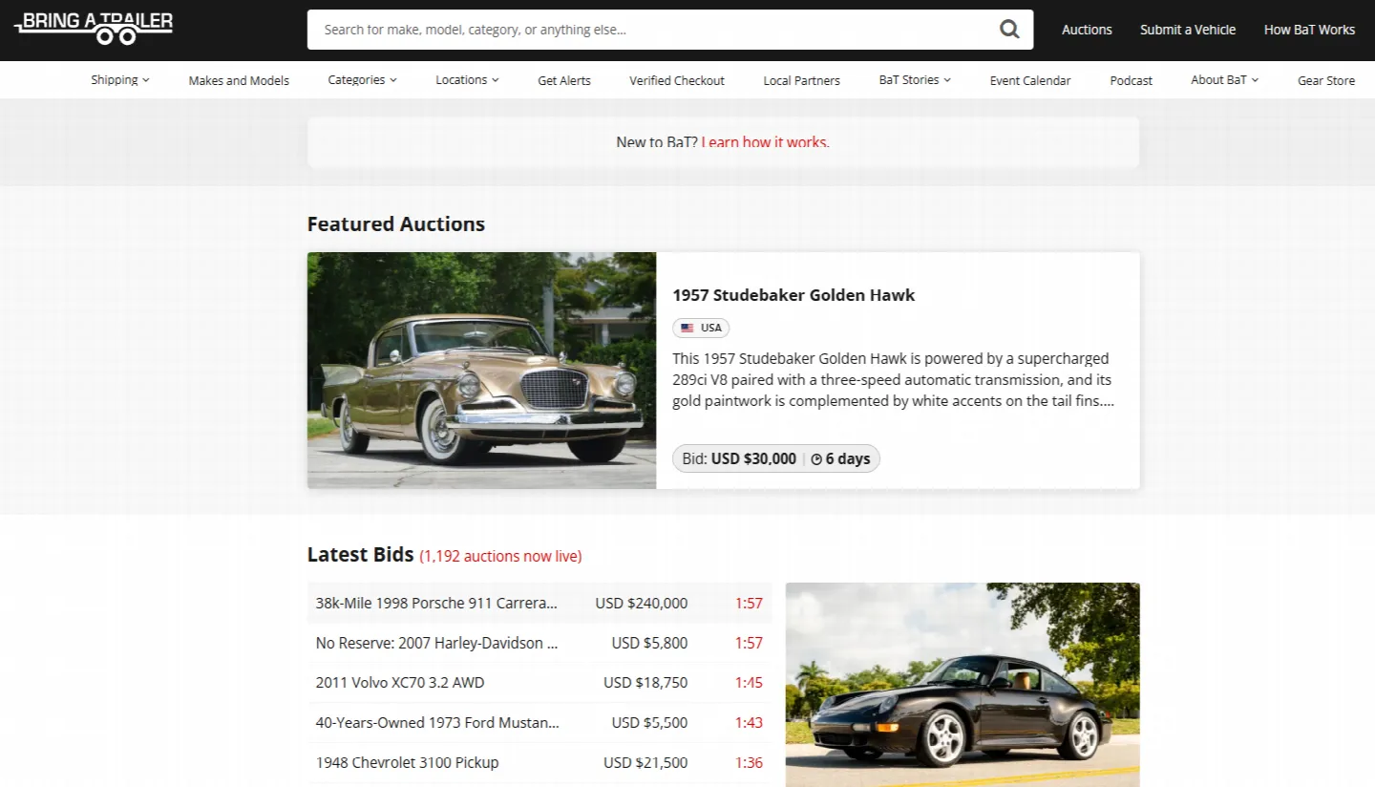Click the 1:36 countdown timer
The width and height of the screenshot is (1375, 787).
[749, 762]
